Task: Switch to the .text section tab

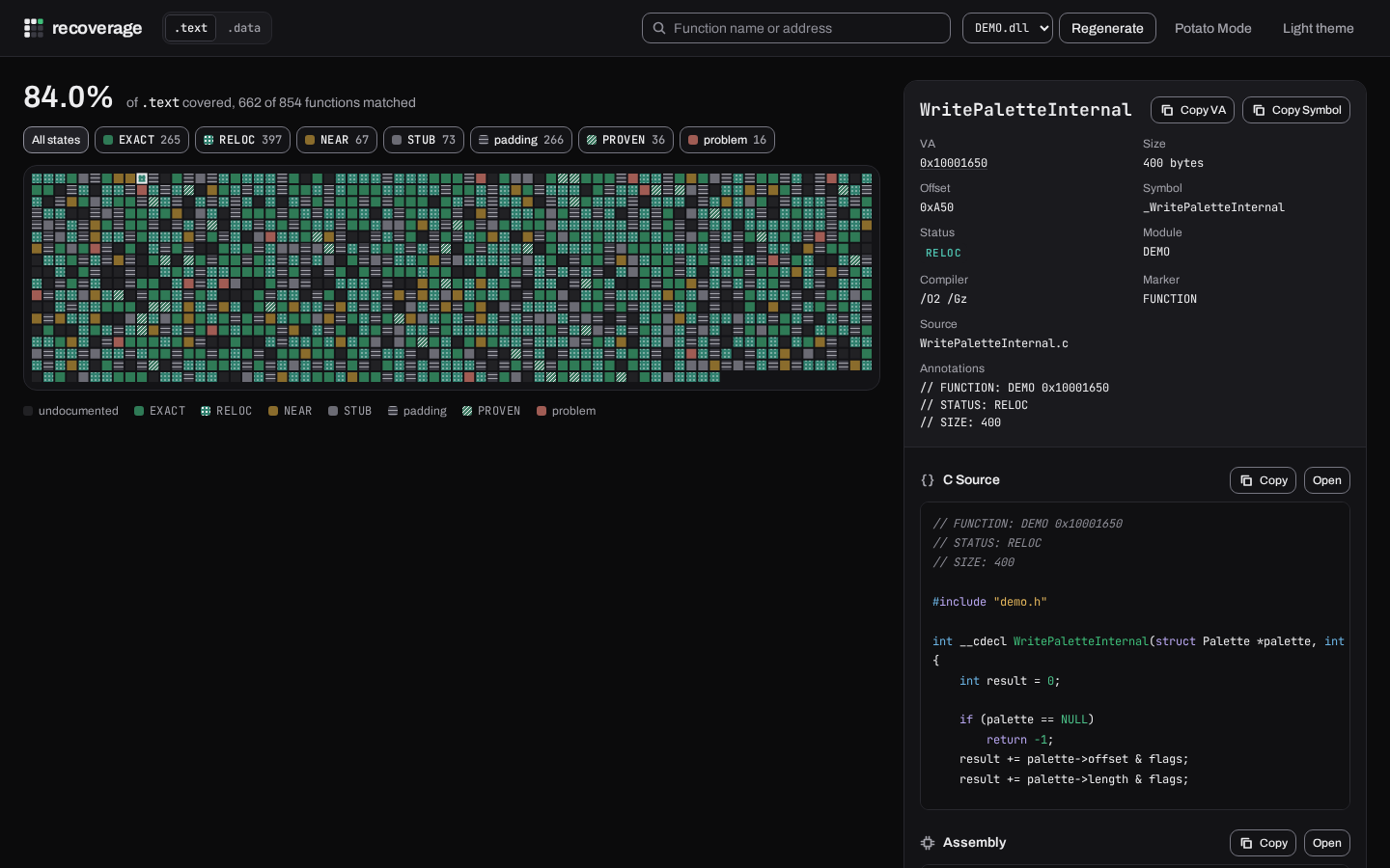Action: coord(191,28)
